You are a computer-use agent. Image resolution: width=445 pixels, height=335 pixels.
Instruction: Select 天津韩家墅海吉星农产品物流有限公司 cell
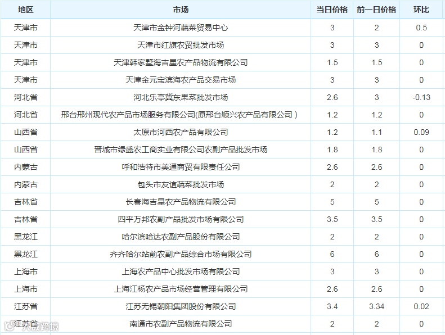(x=181, y=62)
